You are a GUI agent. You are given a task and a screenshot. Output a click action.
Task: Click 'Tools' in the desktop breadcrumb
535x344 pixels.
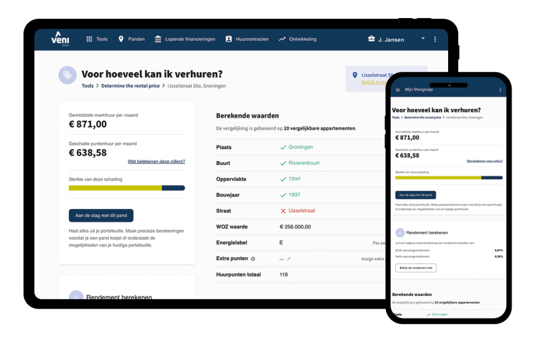[88, 86]
